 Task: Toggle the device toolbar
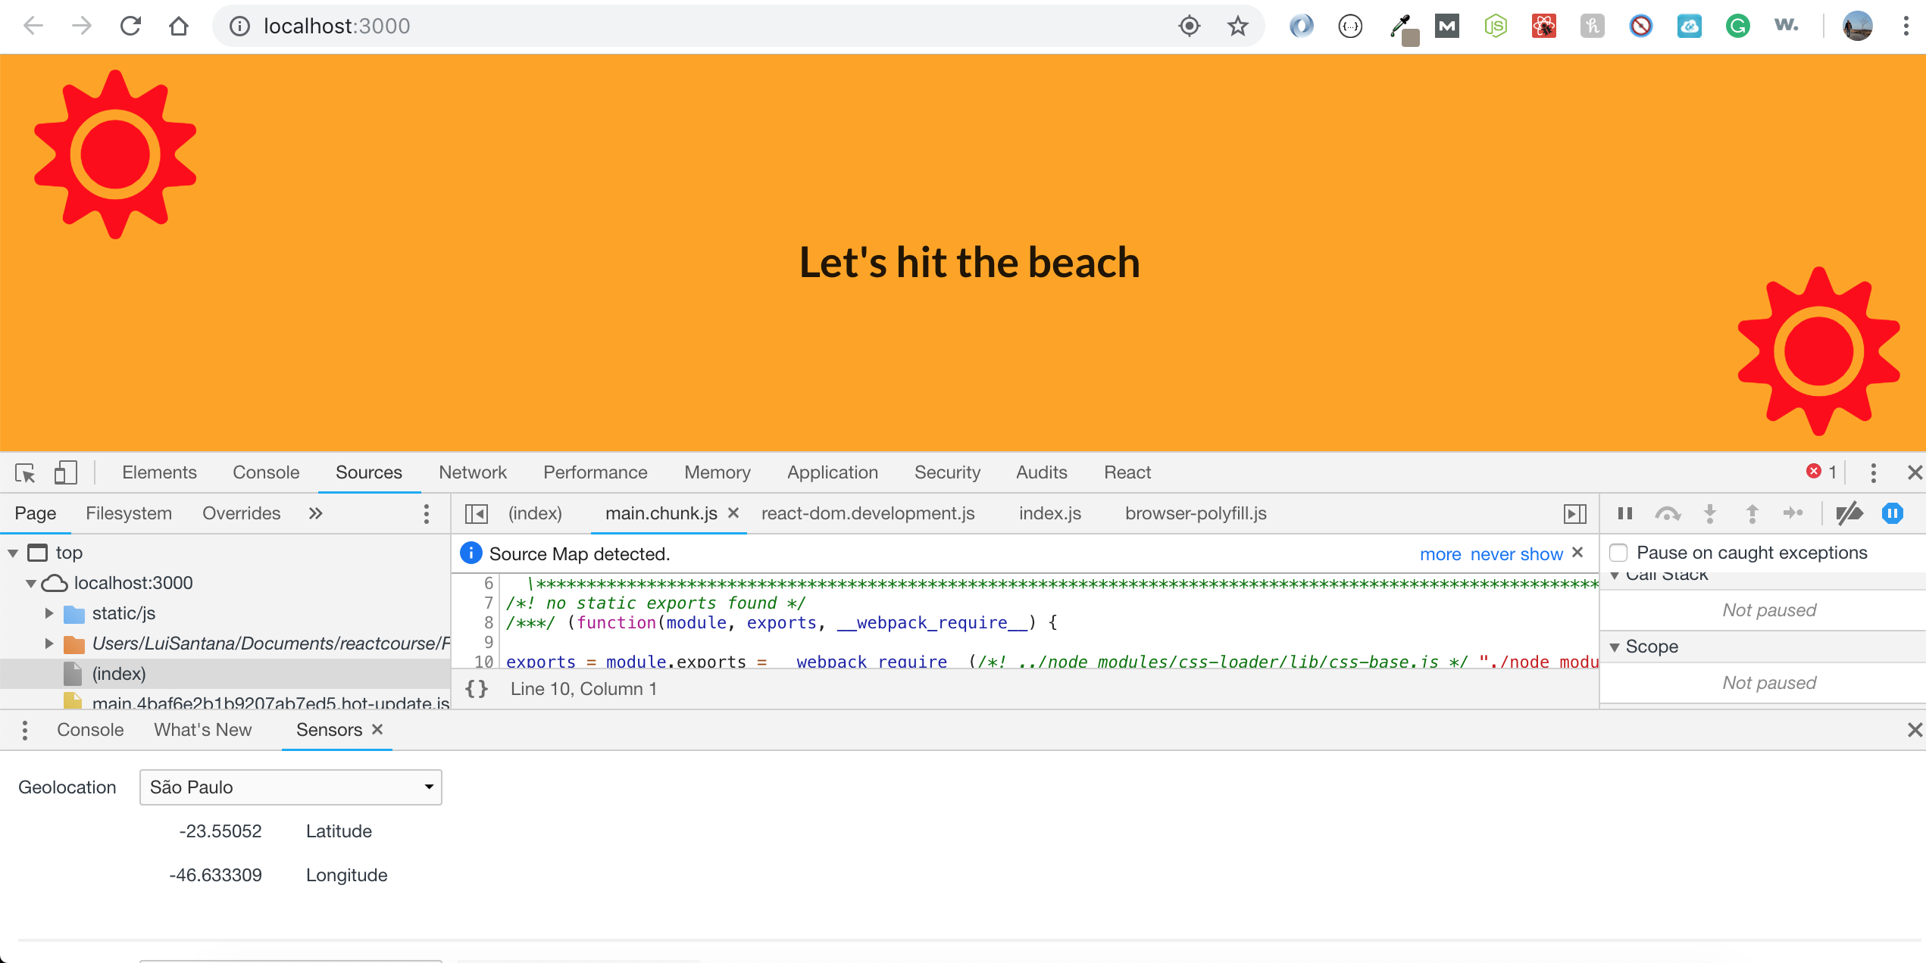point(65,472)
